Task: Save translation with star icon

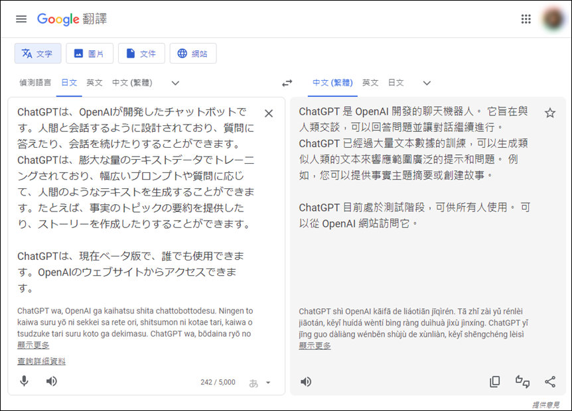Action: (x=549, y=113)
